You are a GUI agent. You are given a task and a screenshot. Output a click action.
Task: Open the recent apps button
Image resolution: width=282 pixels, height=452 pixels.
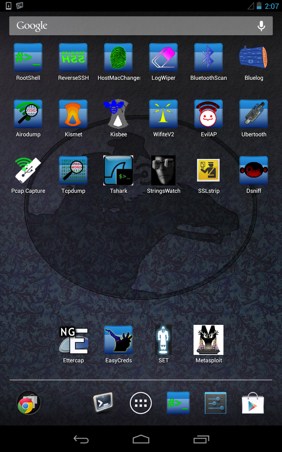[201, 439]
